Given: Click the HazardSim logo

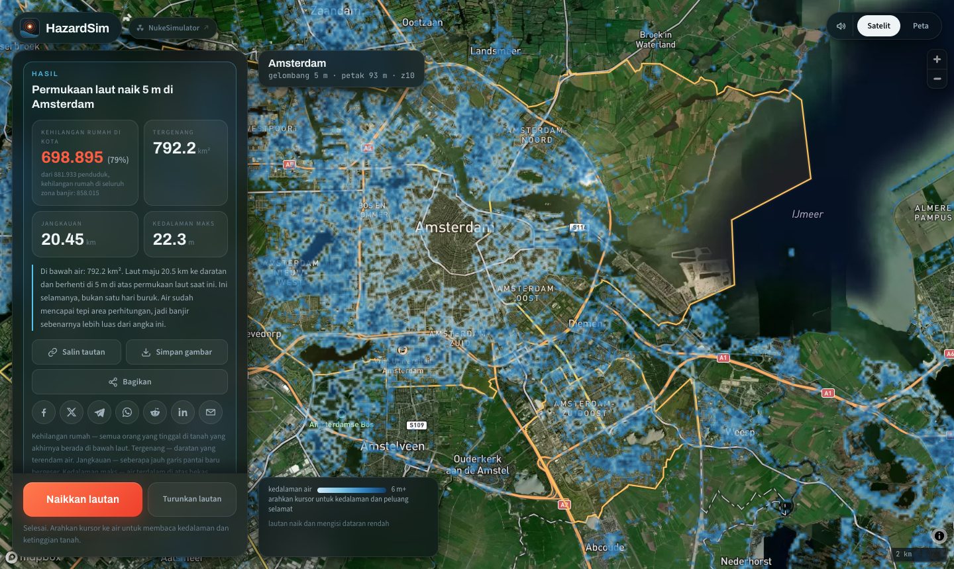Looking at the screenshot, I should pos(66,28).
